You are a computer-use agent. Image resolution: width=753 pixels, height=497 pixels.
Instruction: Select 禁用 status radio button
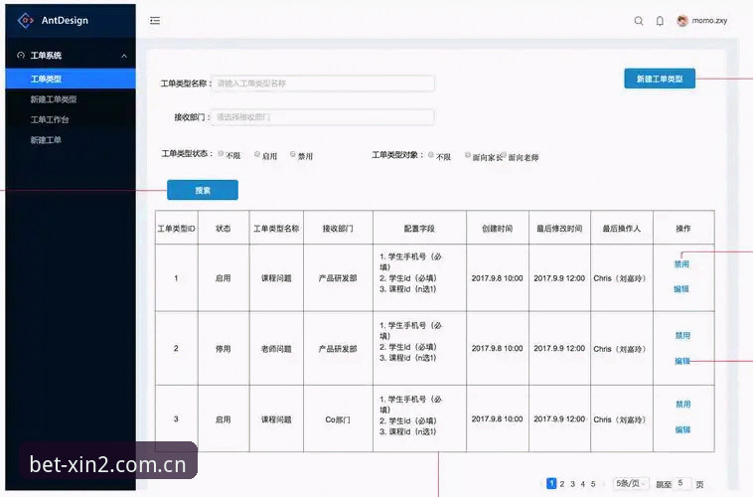coord(293,154)
